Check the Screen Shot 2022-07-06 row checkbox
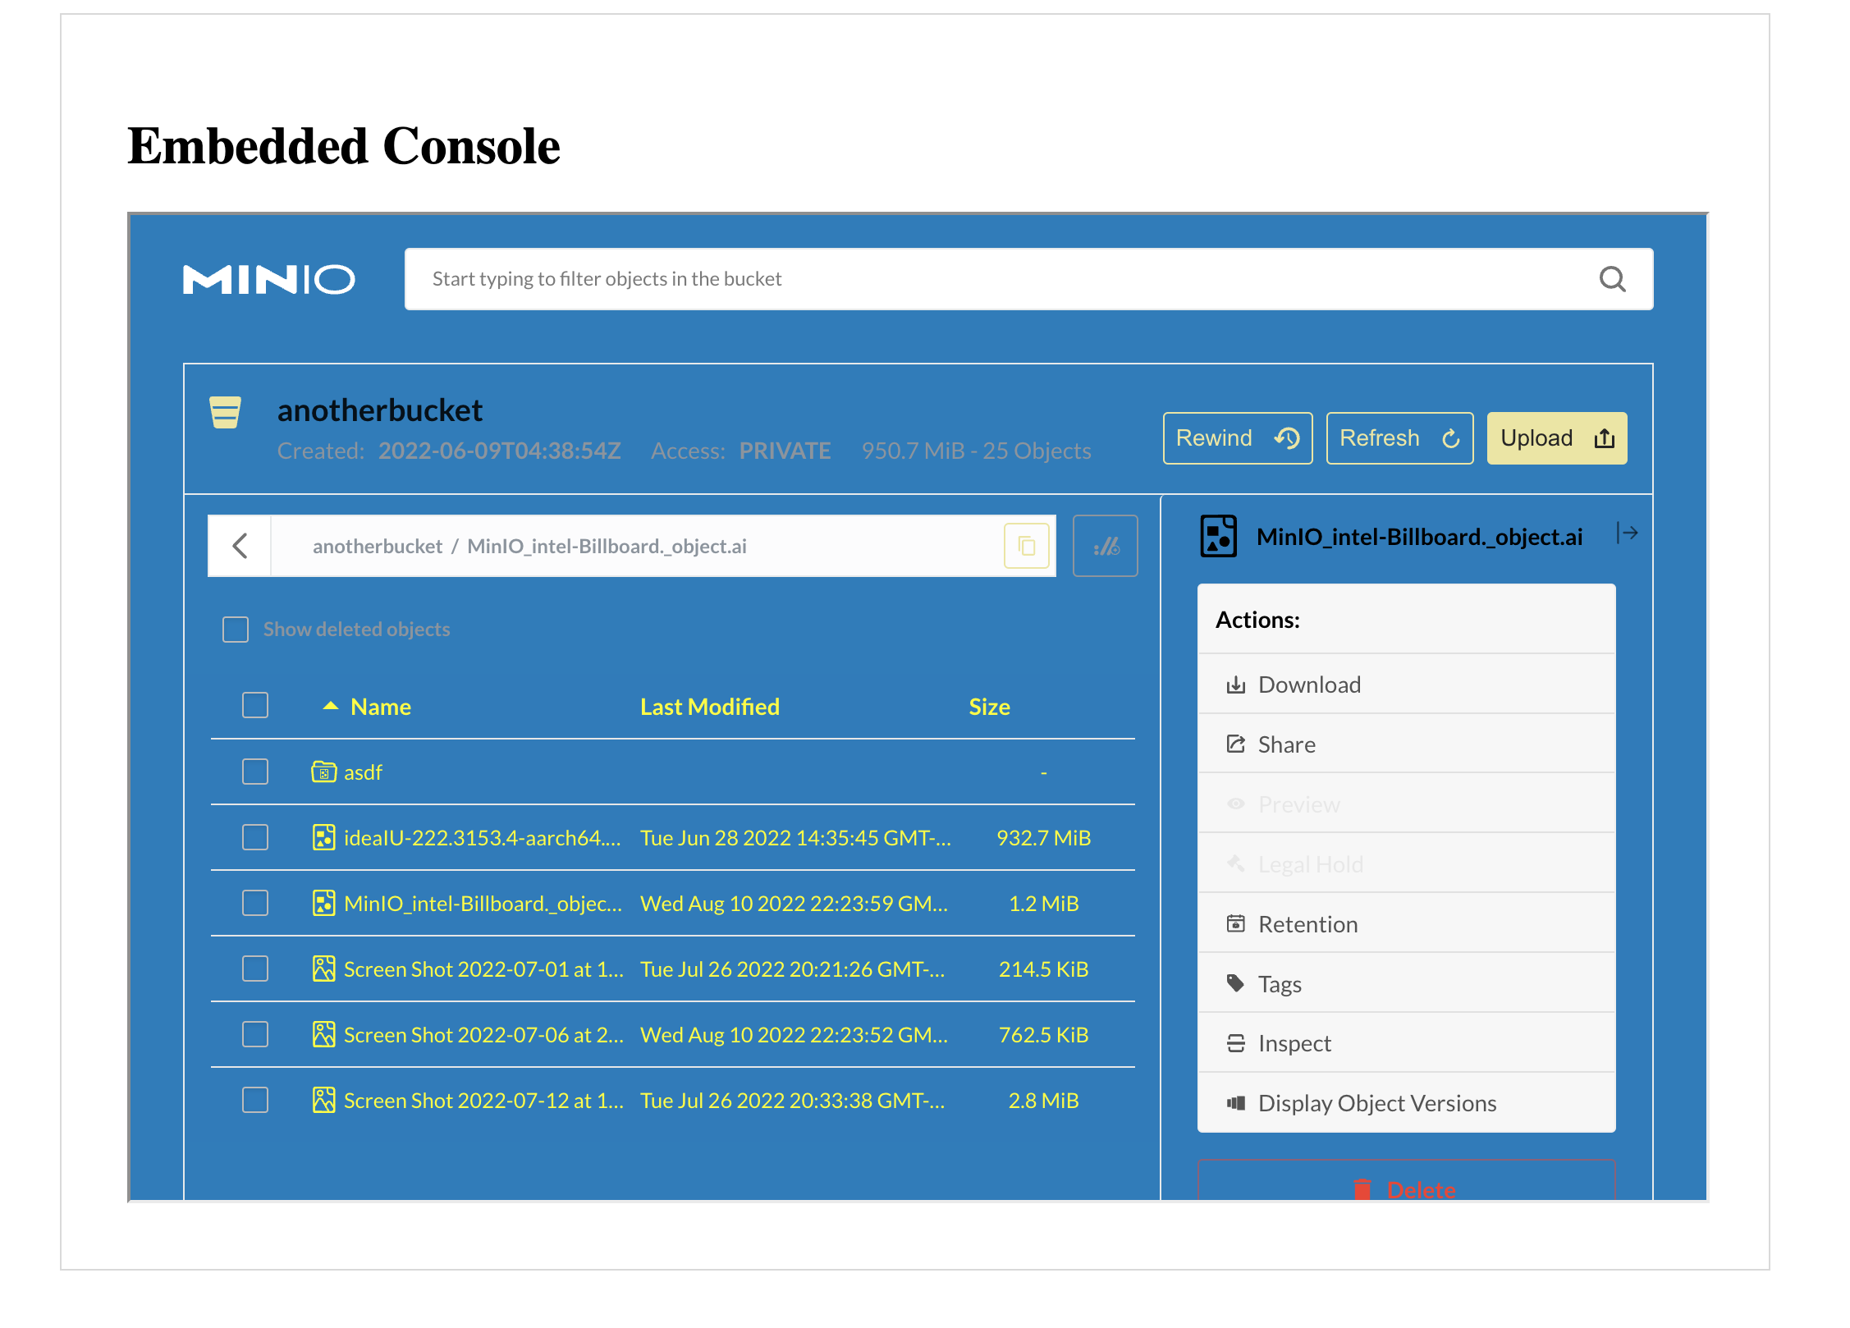 [x=255, y=1034]
